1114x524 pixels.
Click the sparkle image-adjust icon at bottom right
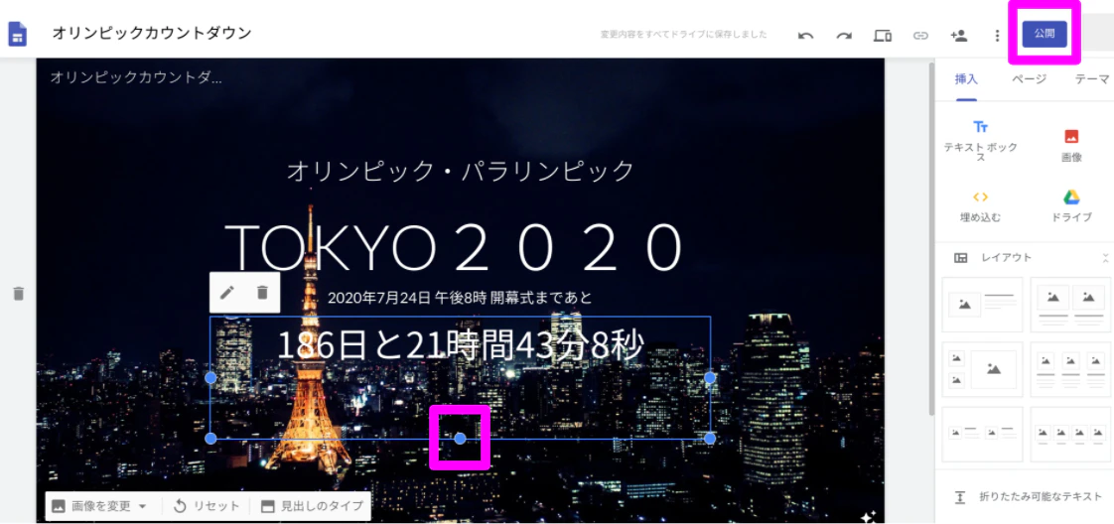coord(868,516)
